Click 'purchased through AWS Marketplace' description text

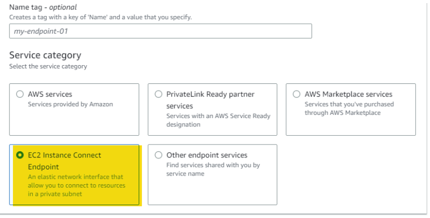[x=349, y=109]
